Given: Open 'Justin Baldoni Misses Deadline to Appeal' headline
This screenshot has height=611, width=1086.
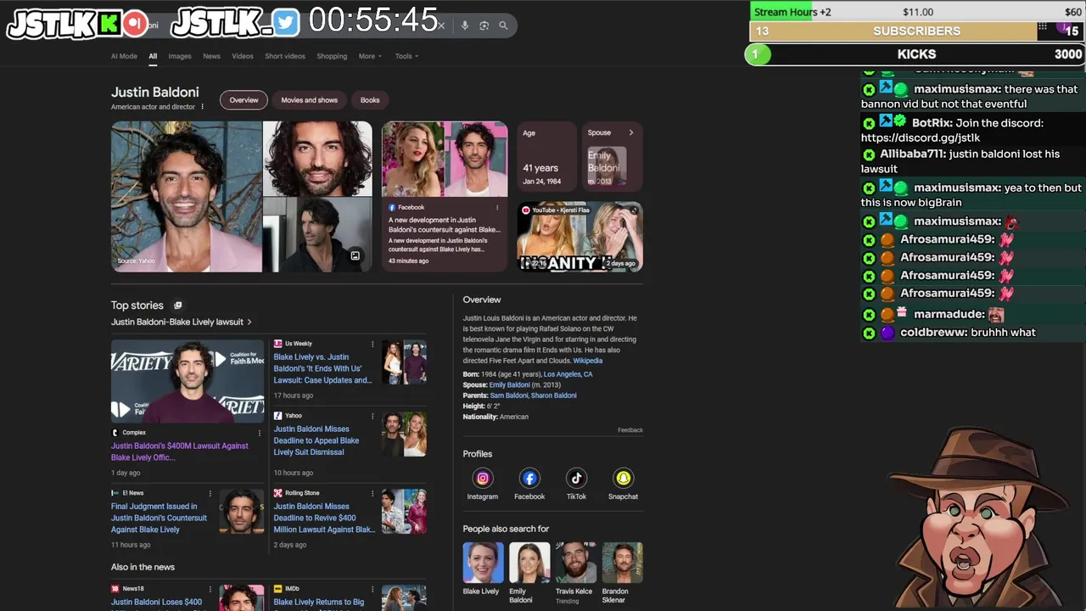Looking at the screenshot, I should click(316, 440).
